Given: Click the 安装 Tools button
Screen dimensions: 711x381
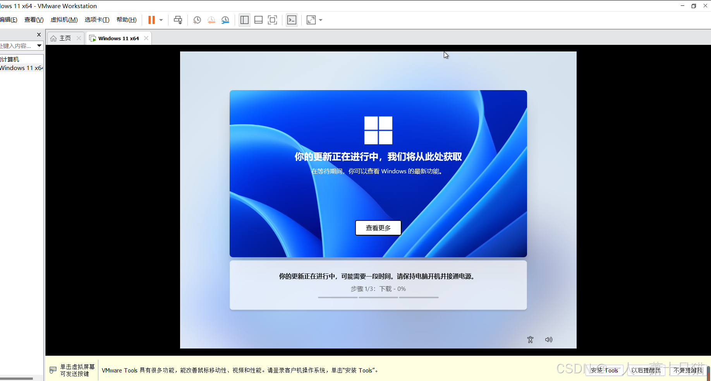Looking at the screenshot, I should click(605, 371).
